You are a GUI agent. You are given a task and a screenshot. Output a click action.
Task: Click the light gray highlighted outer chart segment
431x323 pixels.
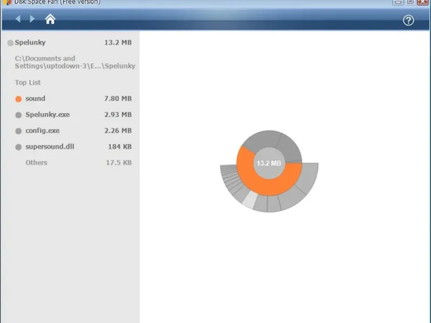click(x=250, y=200)
